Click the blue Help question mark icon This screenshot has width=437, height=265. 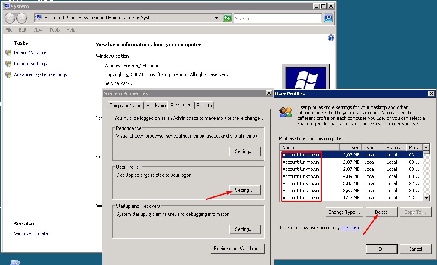[x=331, y=38]
